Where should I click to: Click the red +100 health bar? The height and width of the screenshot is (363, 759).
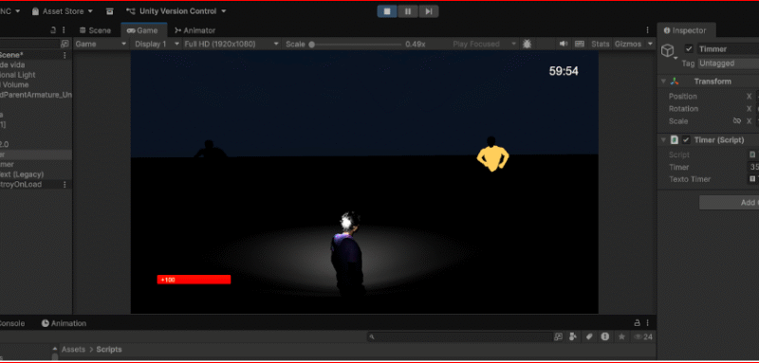[194, 280]
